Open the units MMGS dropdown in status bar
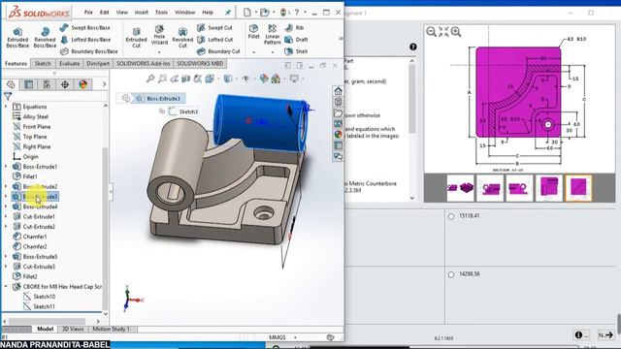This screenshot has width=621, height=349. point(295,337)
